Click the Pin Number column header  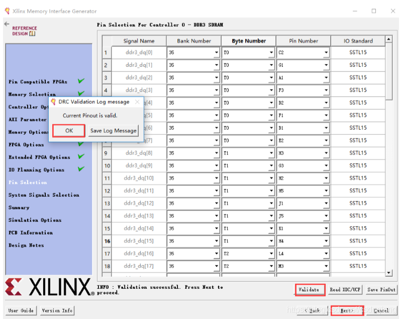(304, 41)
